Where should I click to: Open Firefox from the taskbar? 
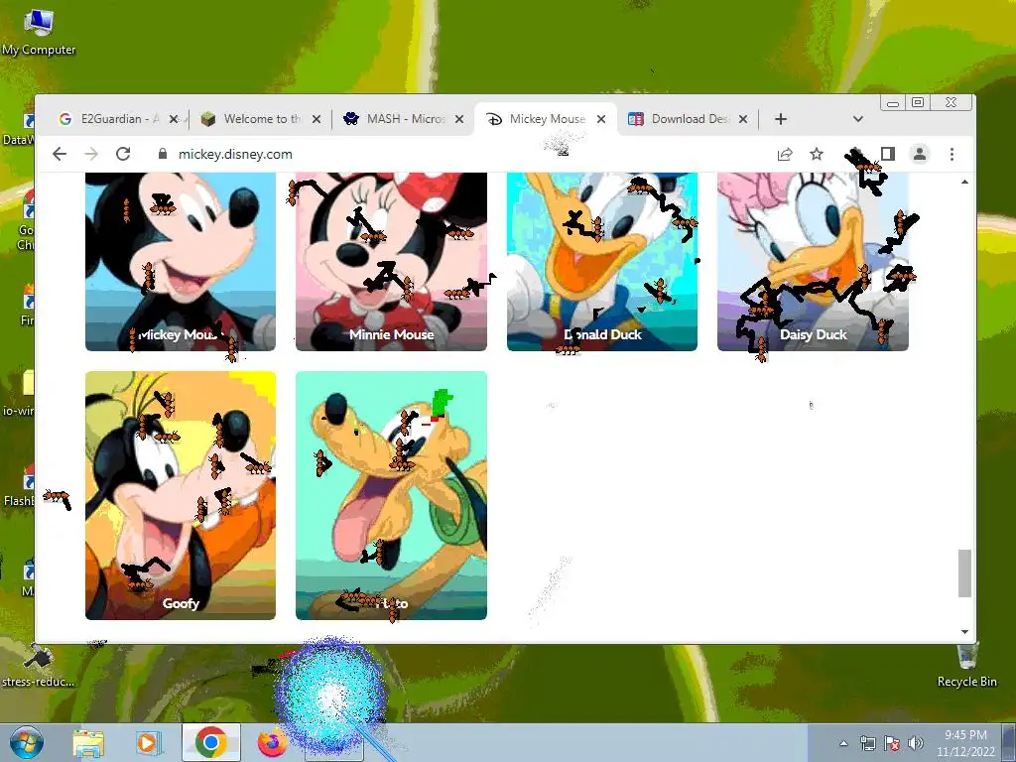pyautogui.click(x=272, y=743)
